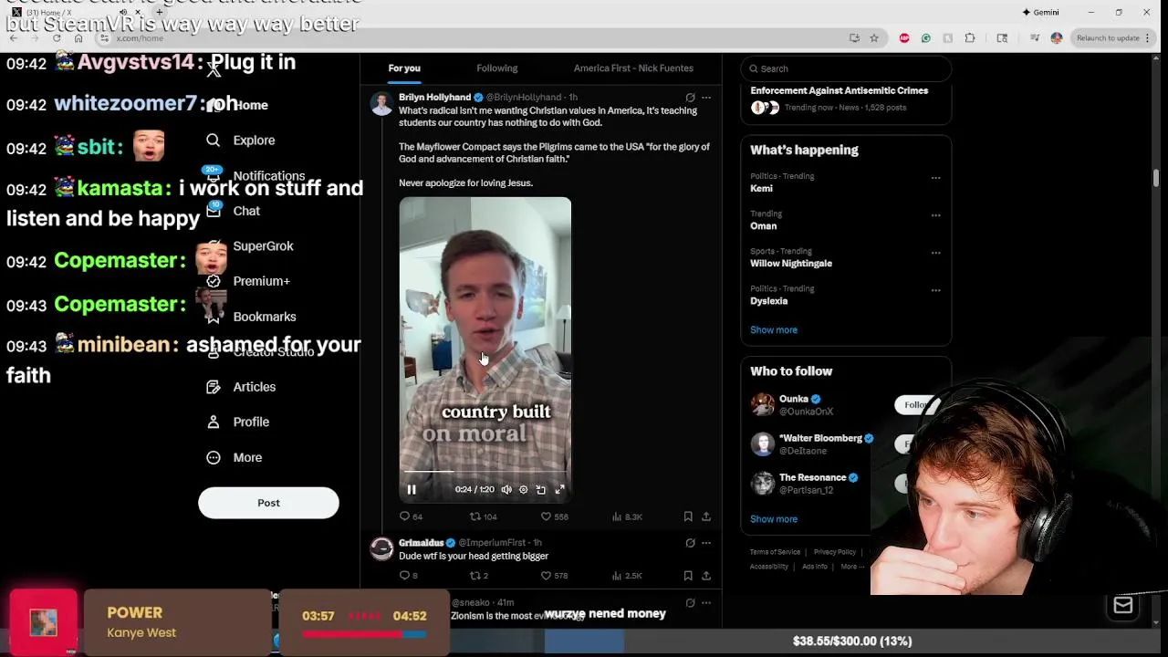
Task: Open Premium+ in the sidebar
Action: point(248,281)
